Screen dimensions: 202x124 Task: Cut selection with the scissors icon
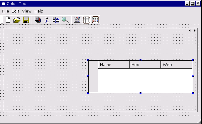tap(47, 20)
